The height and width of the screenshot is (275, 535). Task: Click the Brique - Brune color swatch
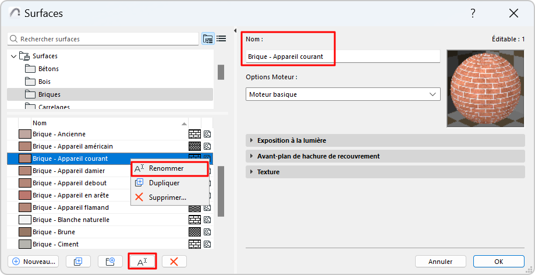(24, 232)
